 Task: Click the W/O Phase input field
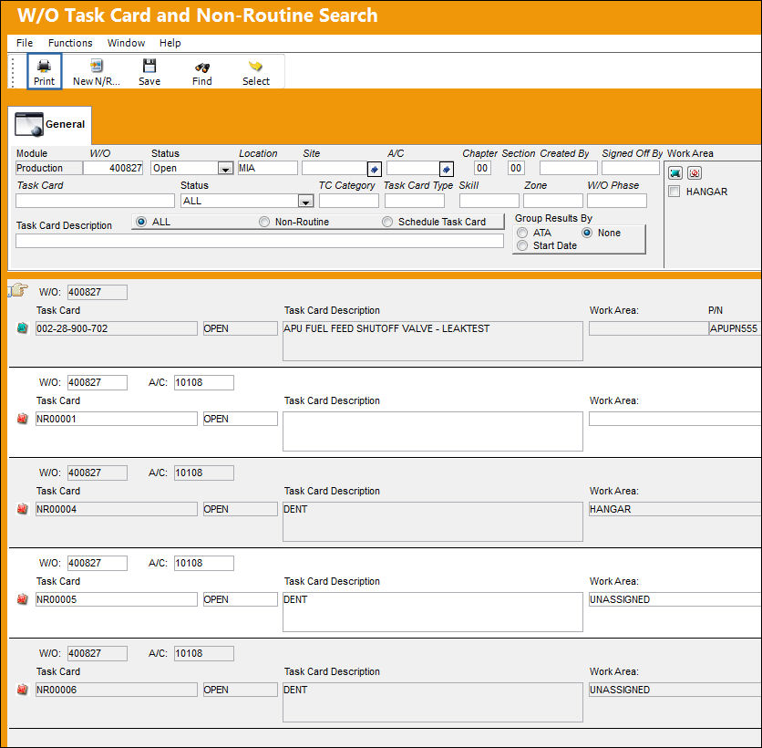(x=617, y=201)
